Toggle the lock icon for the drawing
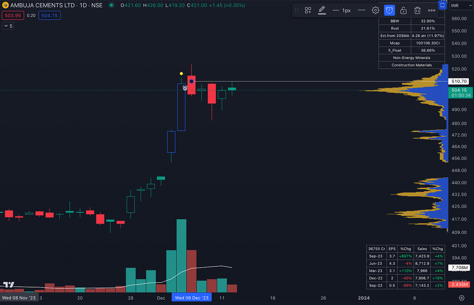The image size is (474, 305). pos(403,10)
